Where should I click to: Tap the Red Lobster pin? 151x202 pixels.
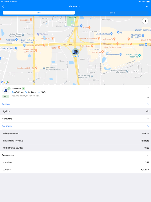point(92,46)
